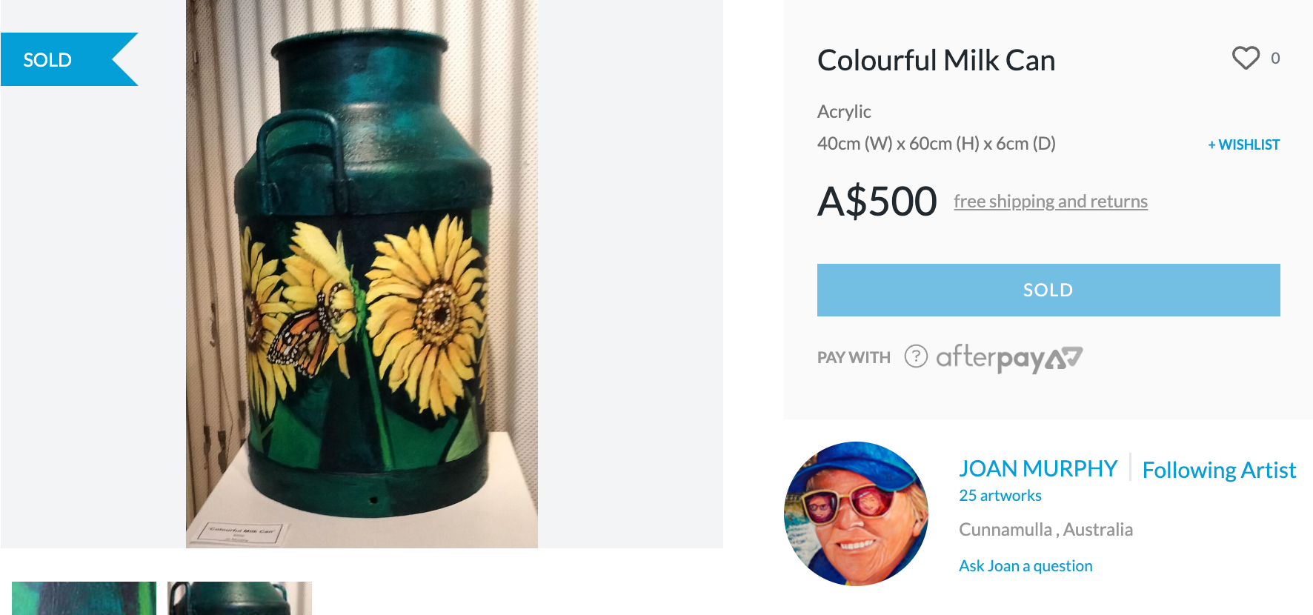Click the heart icon to favorite artwork
1313x615 pixels.
click(1246, 58)
